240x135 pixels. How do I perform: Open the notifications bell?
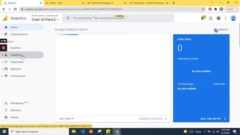pos(202,18)
